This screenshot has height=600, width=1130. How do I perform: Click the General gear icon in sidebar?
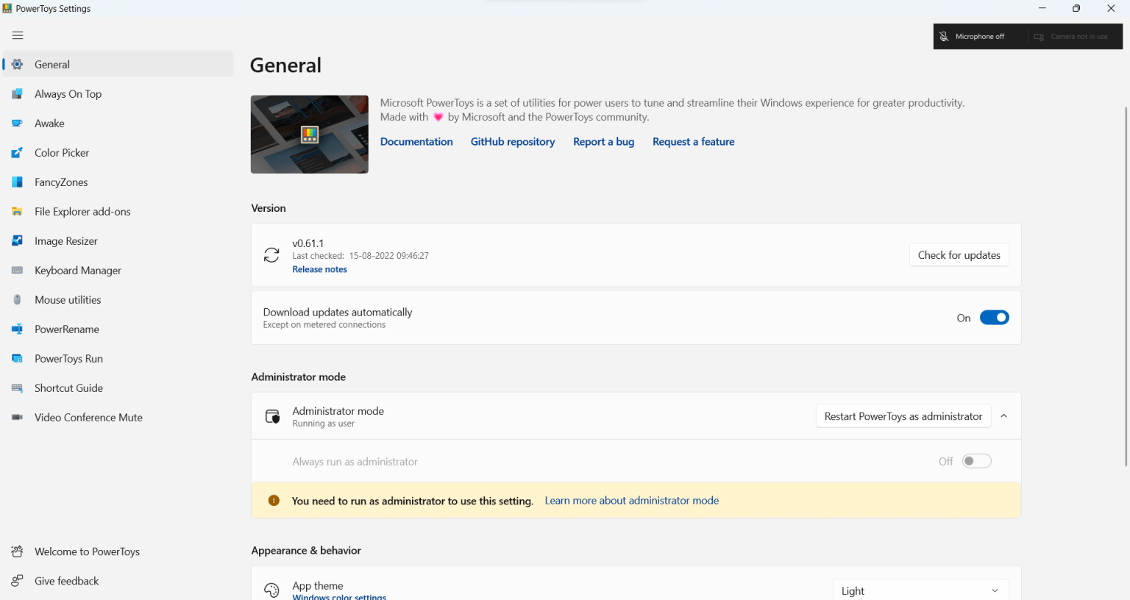pyautogui.click(x=17, y=65)
